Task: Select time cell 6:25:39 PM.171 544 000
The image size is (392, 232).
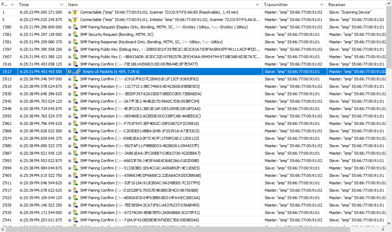Action: (42, 213)
